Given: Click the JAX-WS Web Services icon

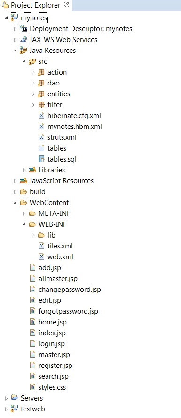Looking at the screenshot, I should pos(24,40).
